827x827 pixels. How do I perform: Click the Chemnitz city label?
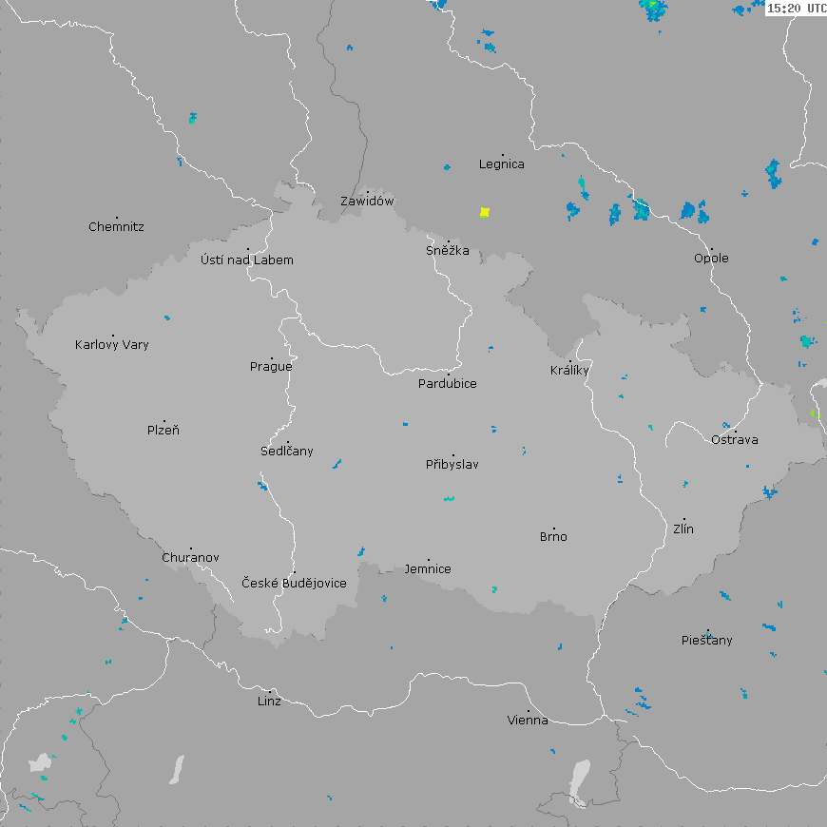click(116, 227)
